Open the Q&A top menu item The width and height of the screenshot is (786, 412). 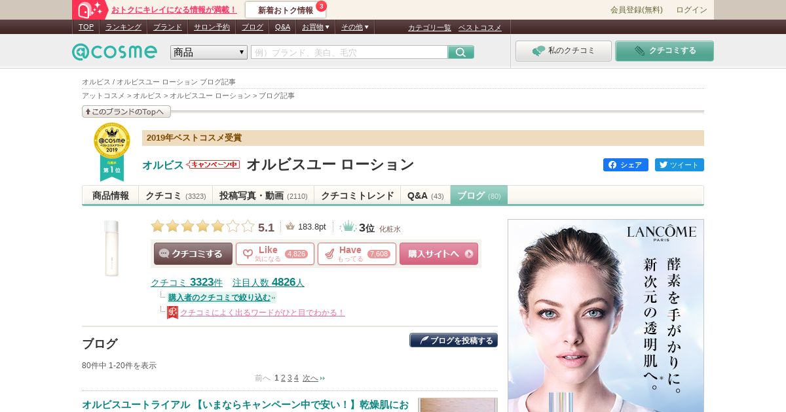coord(282,27)
